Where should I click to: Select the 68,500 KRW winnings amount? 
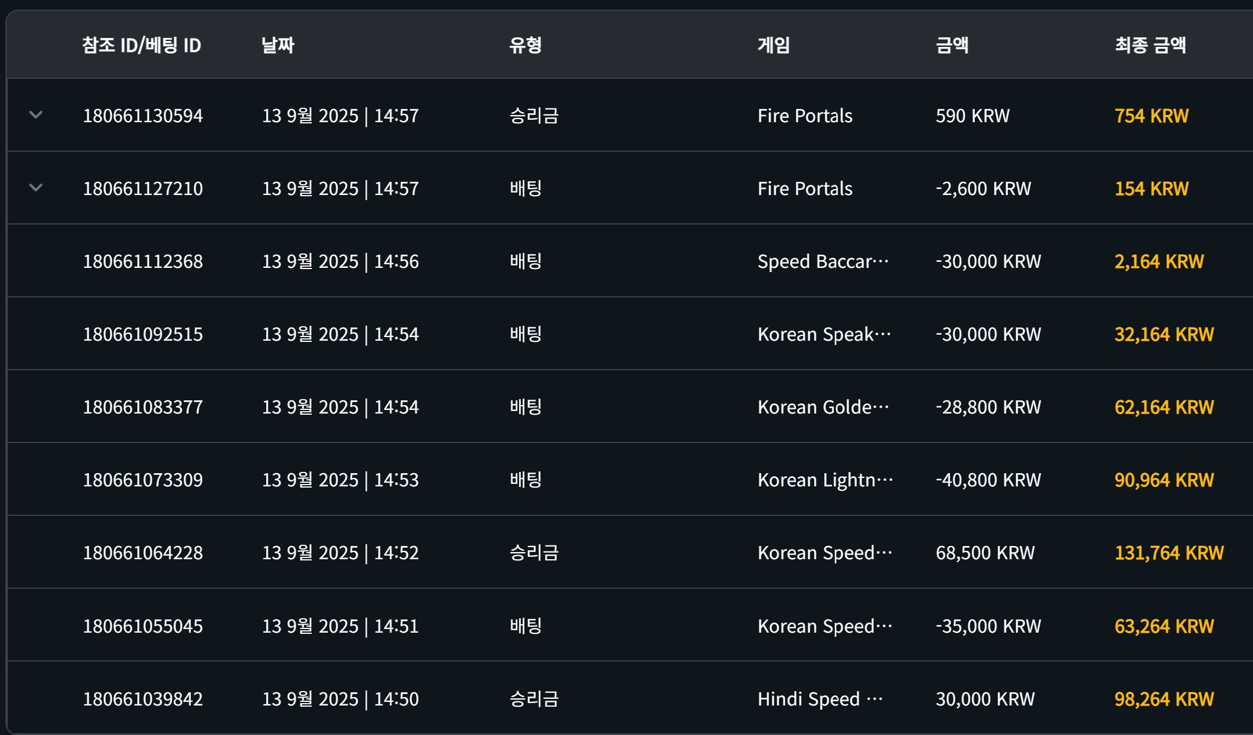[985, 553]
